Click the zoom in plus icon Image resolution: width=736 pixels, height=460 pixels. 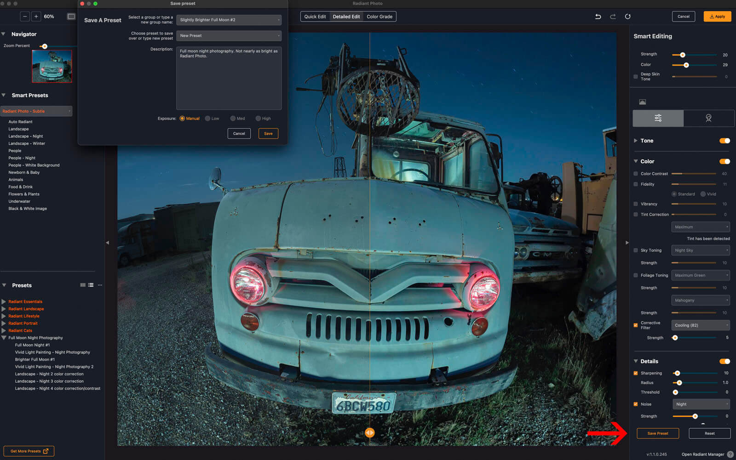(36, 17)
